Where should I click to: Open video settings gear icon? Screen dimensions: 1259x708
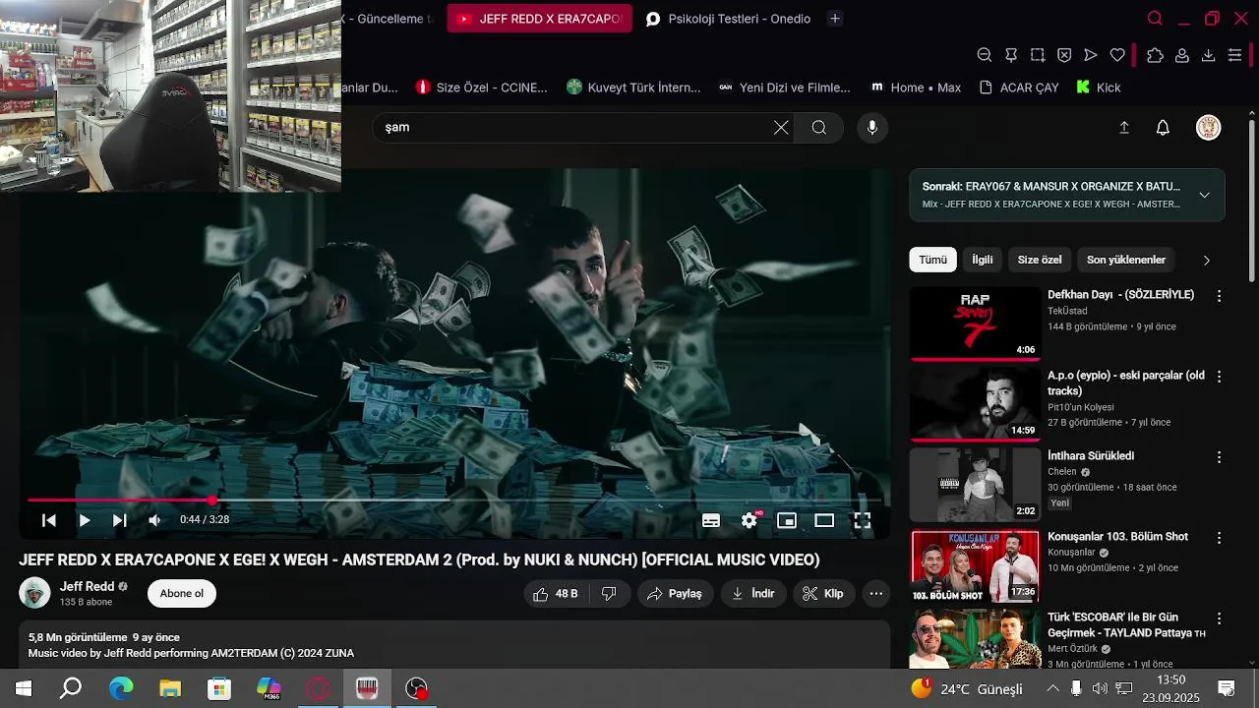coord(749,520)
